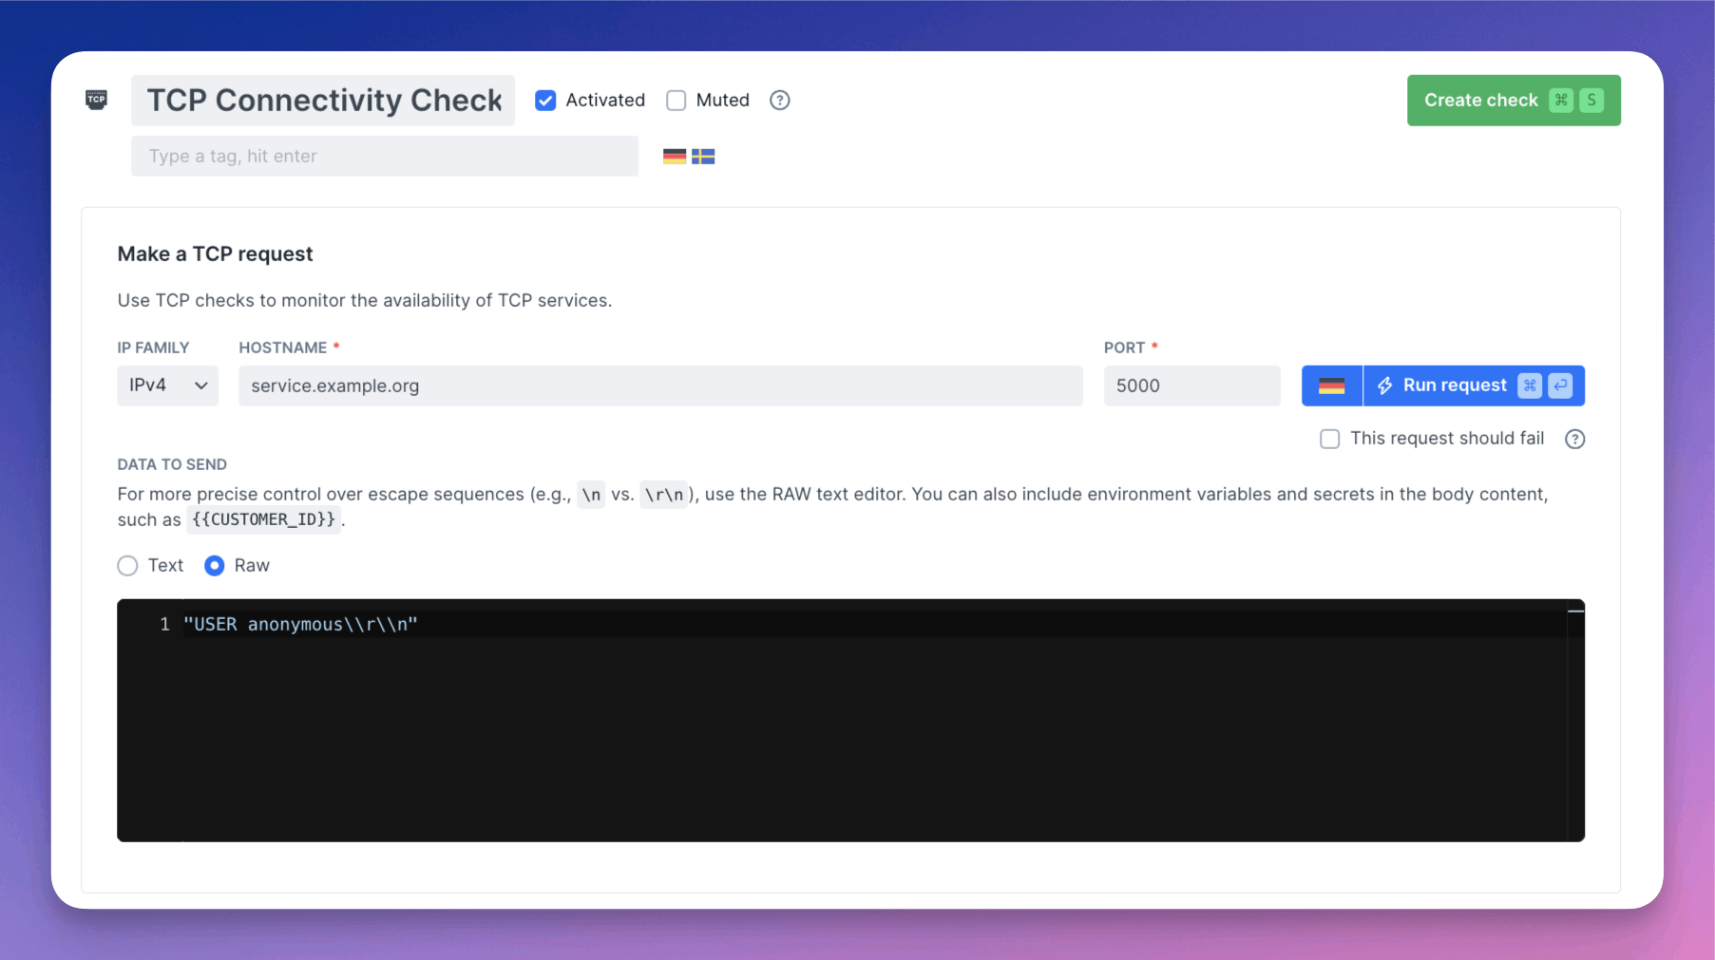Check 'This request should fail'
1715x960 pixels.
pos(1329,439)
